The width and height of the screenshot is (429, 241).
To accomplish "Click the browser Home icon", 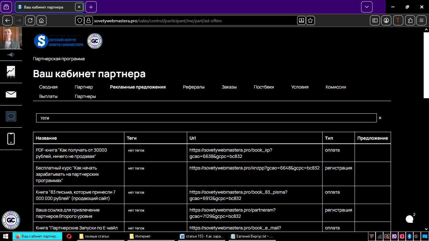I will (x=41, y=20).
